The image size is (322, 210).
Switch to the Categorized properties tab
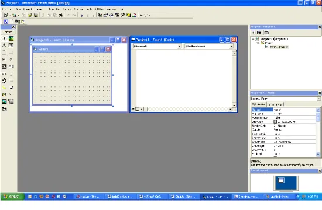[275, 104]
